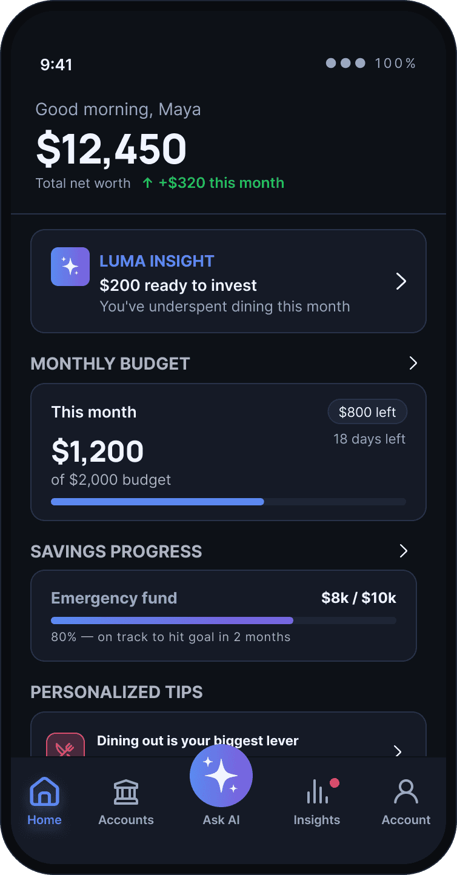Tap the $12,450 net worth amount
This screenshot has height=875, width=457.
[x=112, y=149]
